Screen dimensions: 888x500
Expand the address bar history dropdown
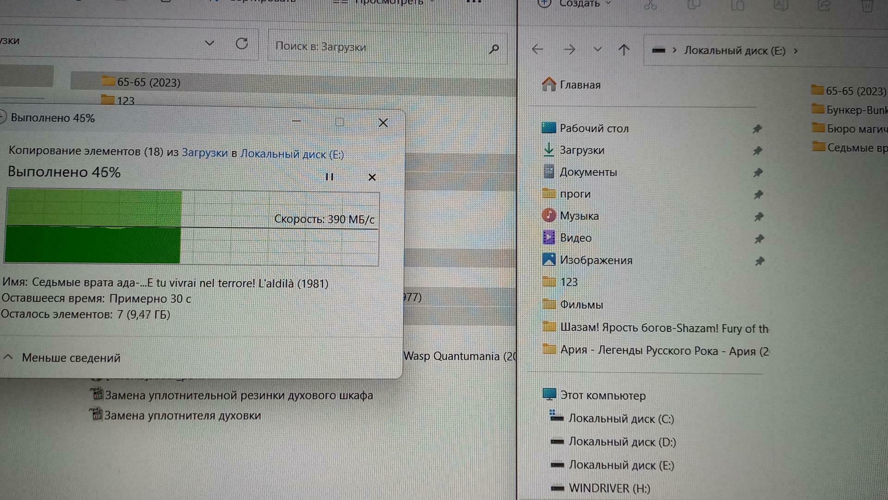point(210,43)
